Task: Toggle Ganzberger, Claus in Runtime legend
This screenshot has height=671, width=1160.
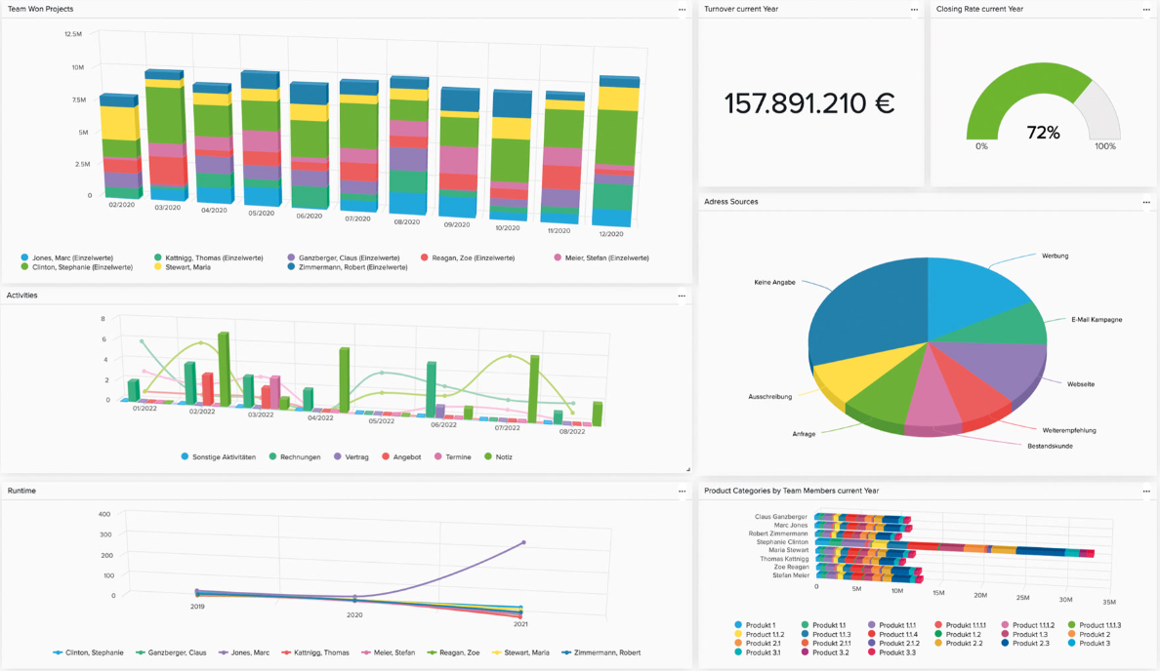Action: 172,652
